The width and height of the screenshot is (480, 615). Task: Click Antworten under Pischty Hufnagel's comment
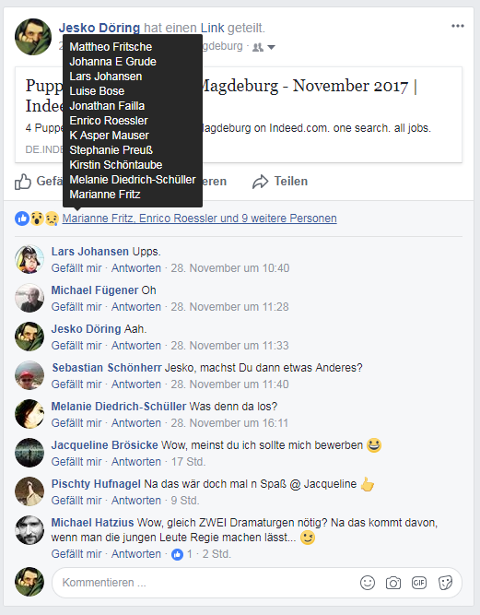click(x=136, y=501)
